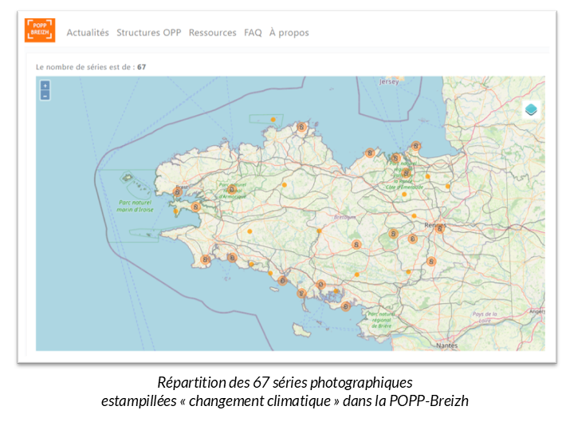This screenshot has height=422, width=574.
Task: Zoom out the map with minus button
Action: coord(45,96)
